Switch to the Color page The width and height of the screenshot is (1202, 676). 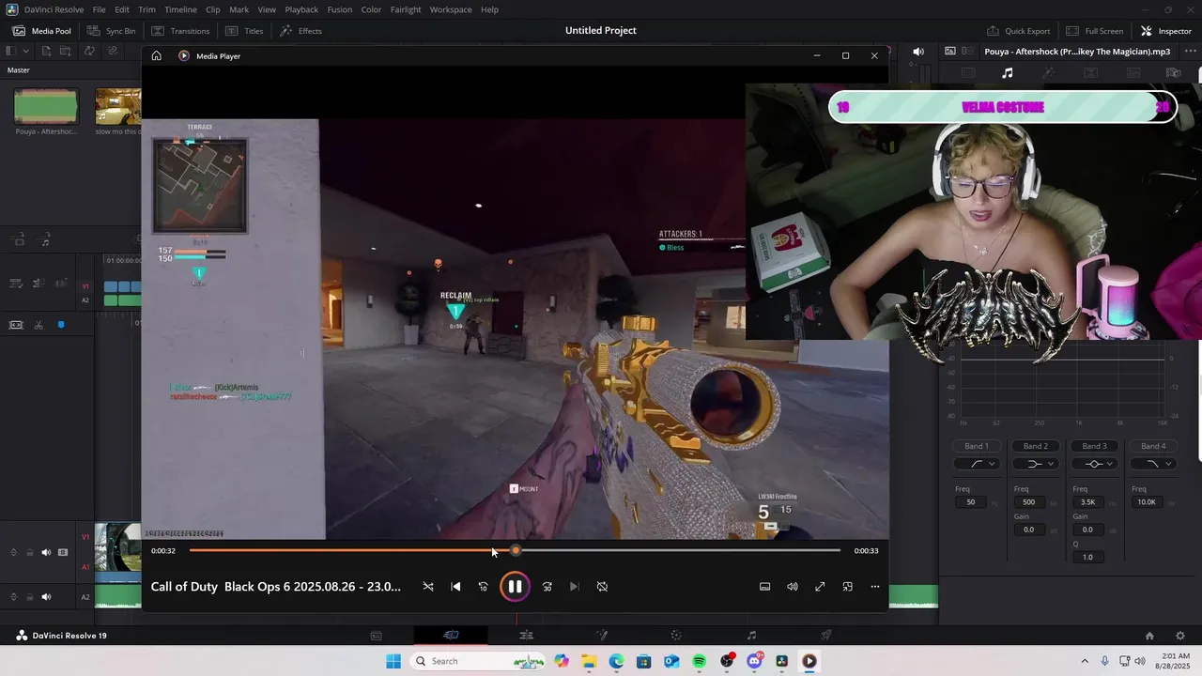pyautogui.click(x=676, y=636)
